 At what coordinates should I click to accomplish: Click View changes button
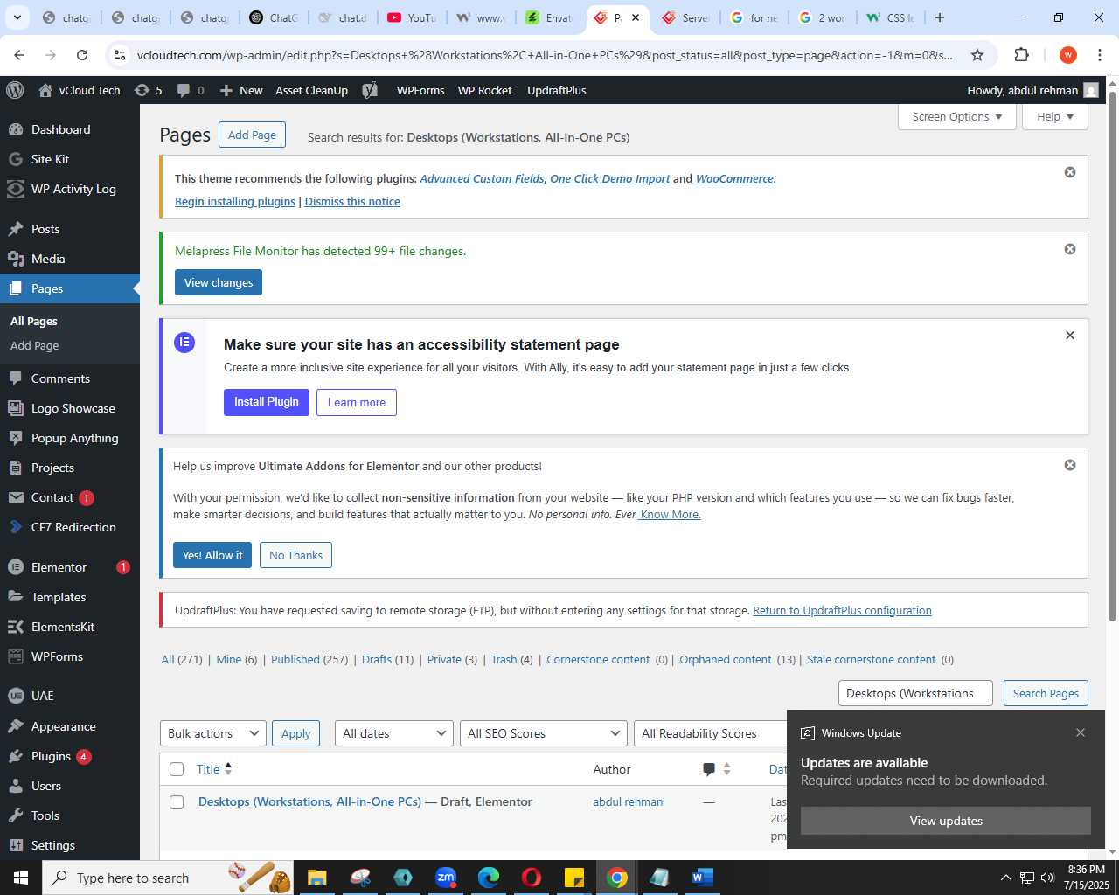(219, 282)
